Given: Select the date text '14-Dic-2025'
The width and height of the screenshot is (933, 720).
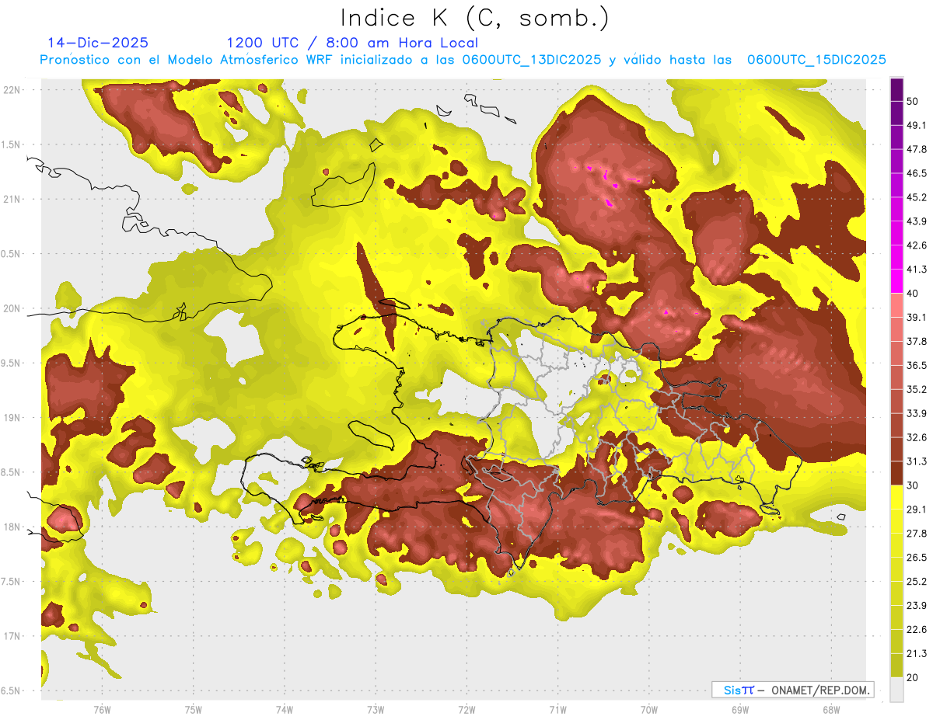Looking at the screenshot, I should pyautogui.click(x=97, y=43).
